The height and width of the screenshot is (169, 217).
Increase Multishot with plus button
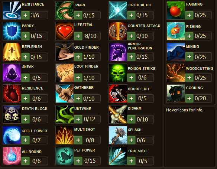click(x=78, y=140)
